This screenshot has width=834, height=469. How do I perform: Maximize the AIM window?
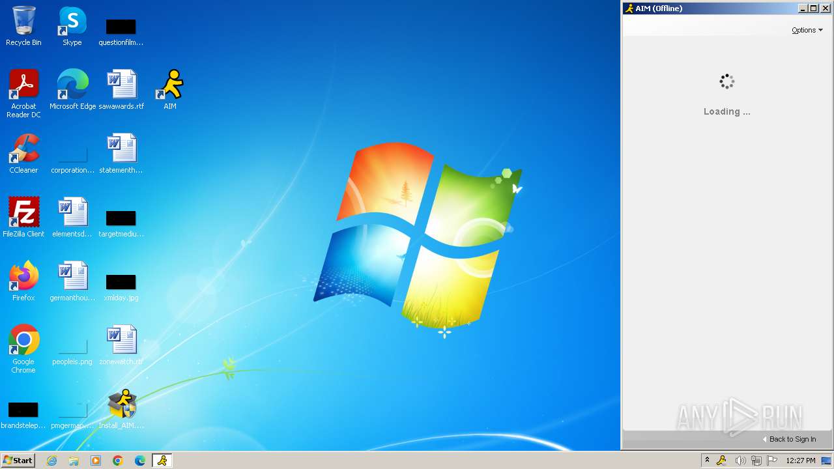pyautogui.click(x=814, y=8)
